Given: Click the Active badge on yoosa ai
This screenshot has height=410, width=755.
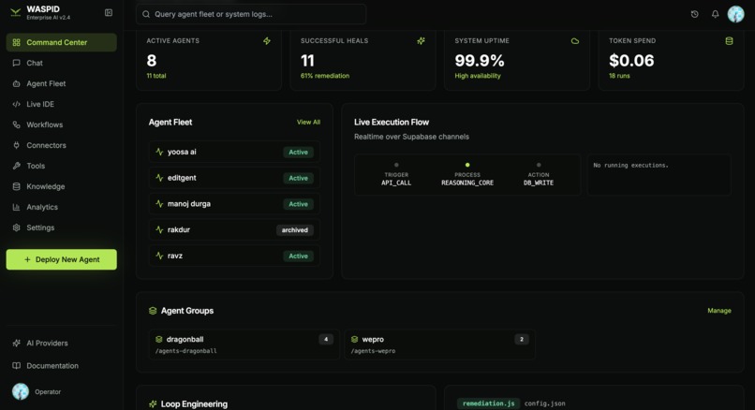Looking at the screenshot, I should (298, 152).
